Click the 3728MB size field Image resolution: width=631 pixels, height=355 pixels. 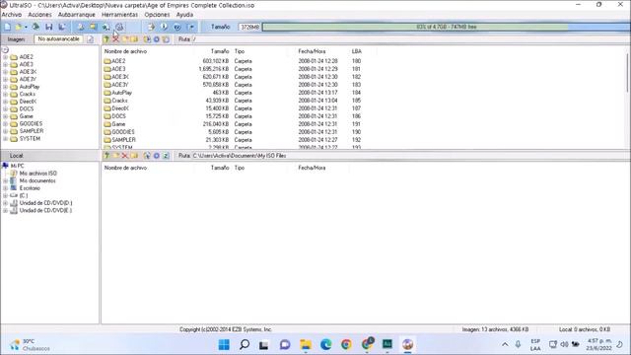click(x=249, y=27)
